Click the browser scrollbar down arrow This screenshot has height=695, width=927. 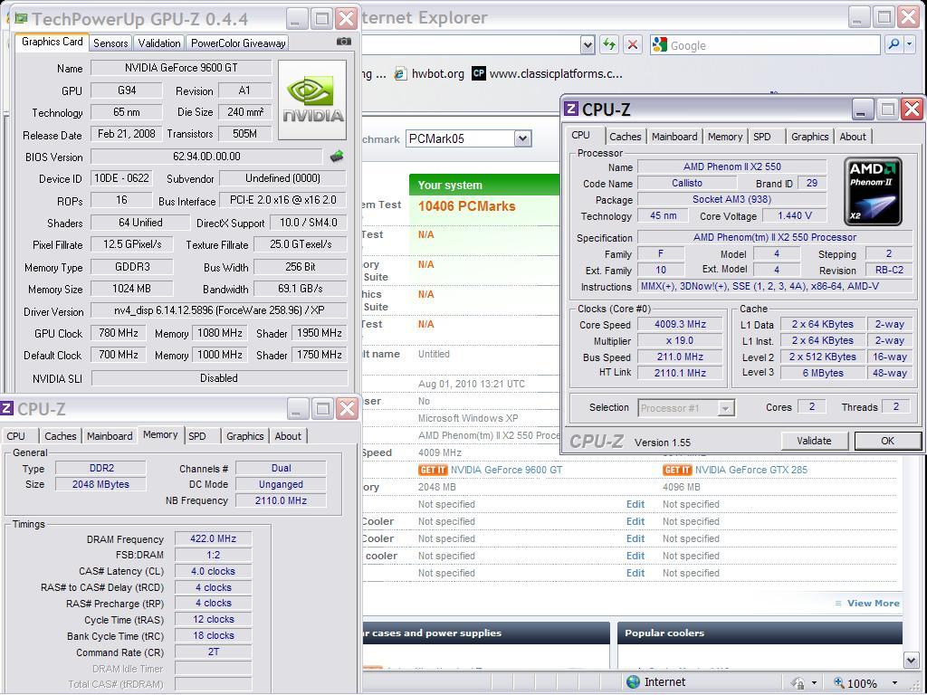coord(911,660)
